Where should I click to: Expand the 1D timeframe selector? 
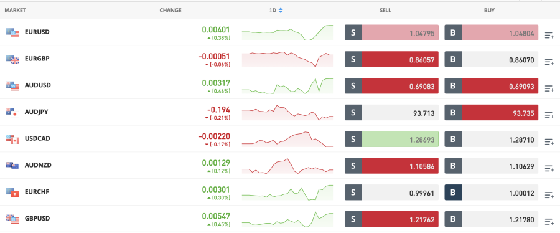[276, 11]
